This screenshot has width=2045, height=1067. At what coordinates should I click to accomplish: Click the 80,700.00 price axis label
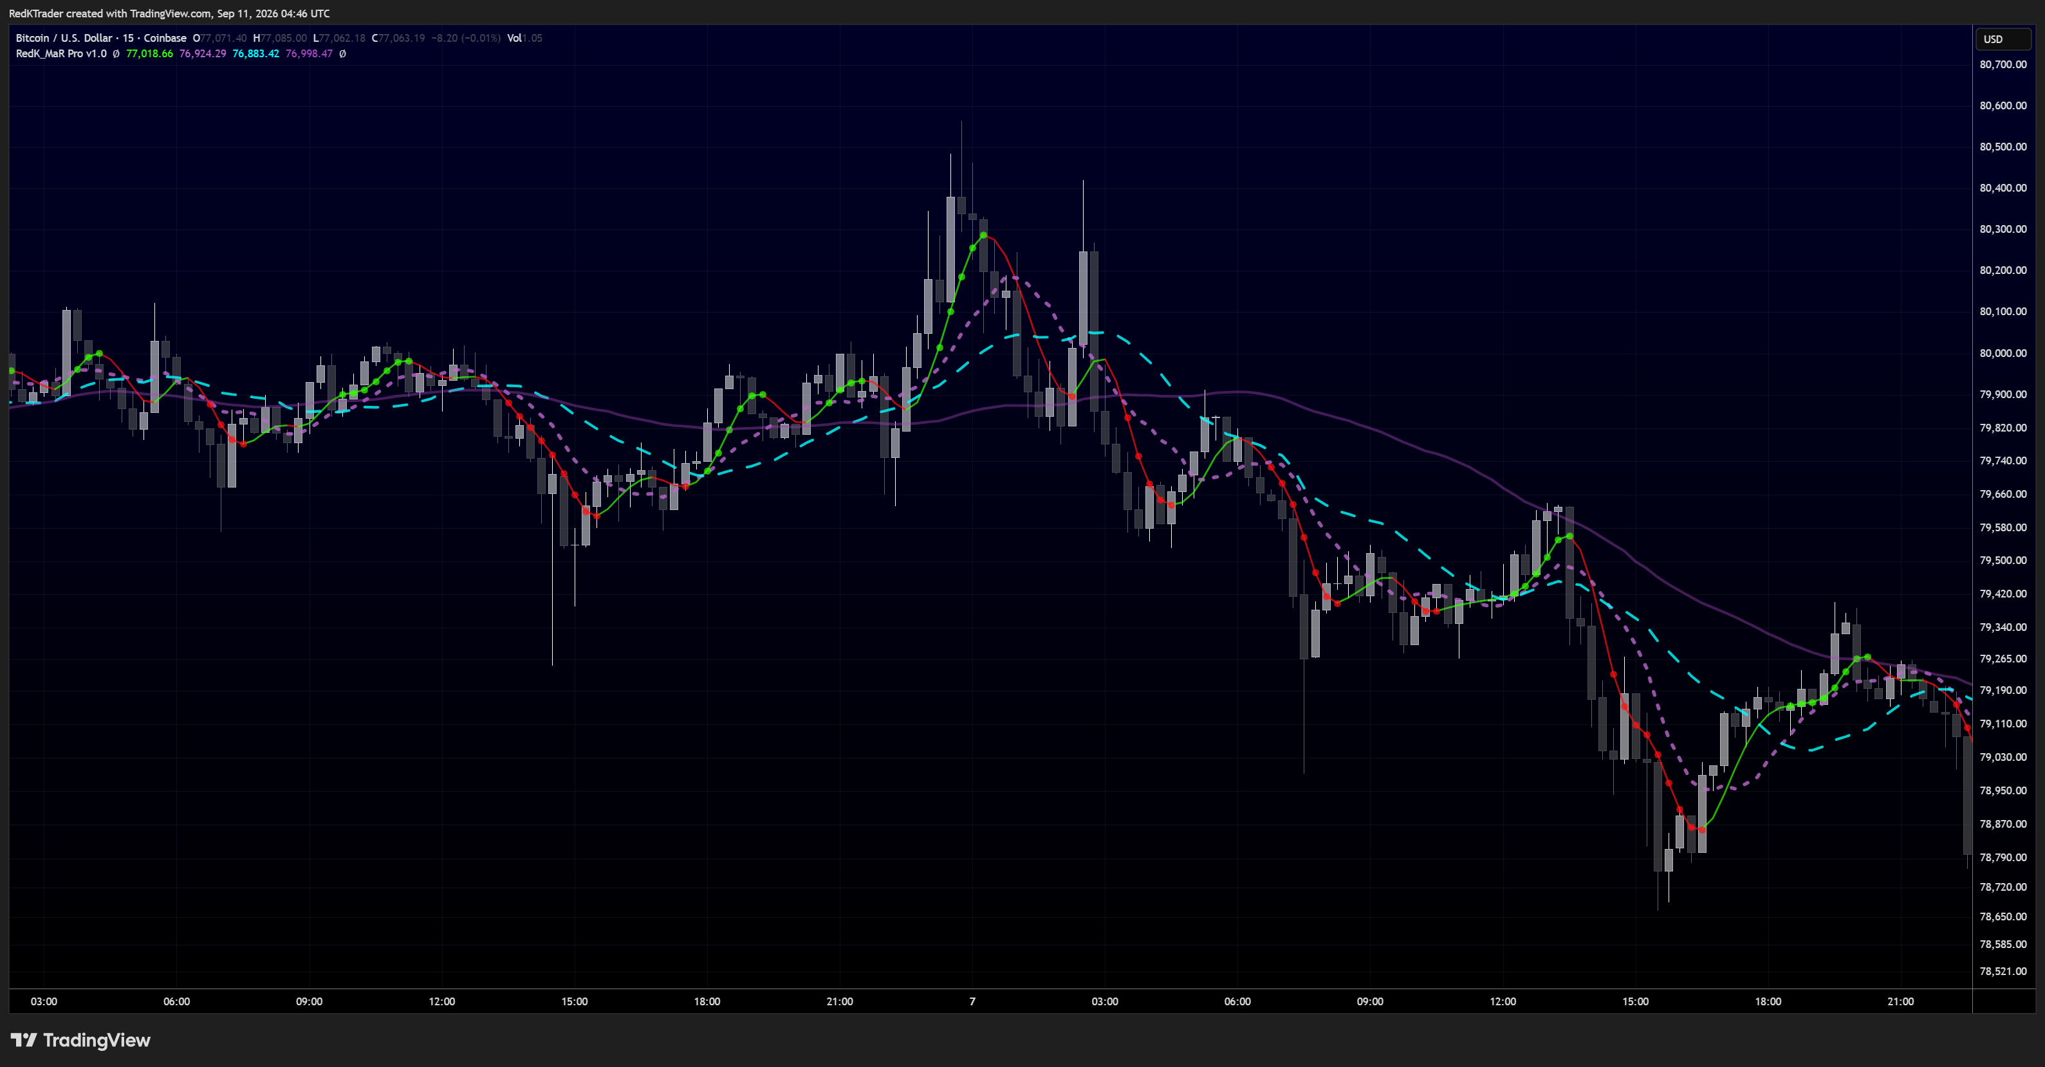click(2003, 64)
